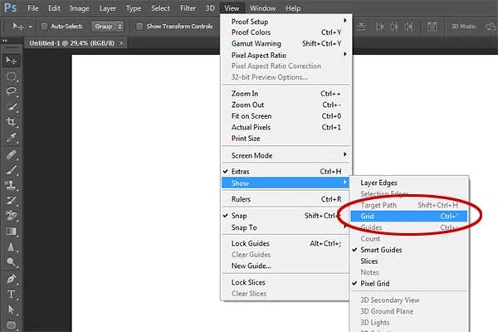
Task: Select the Path Selection arrow tool
Action: coord(12,310)
